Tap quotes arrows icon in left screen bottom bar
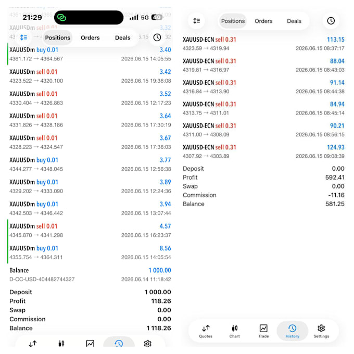354x354 pixels. tap(33, 344)
